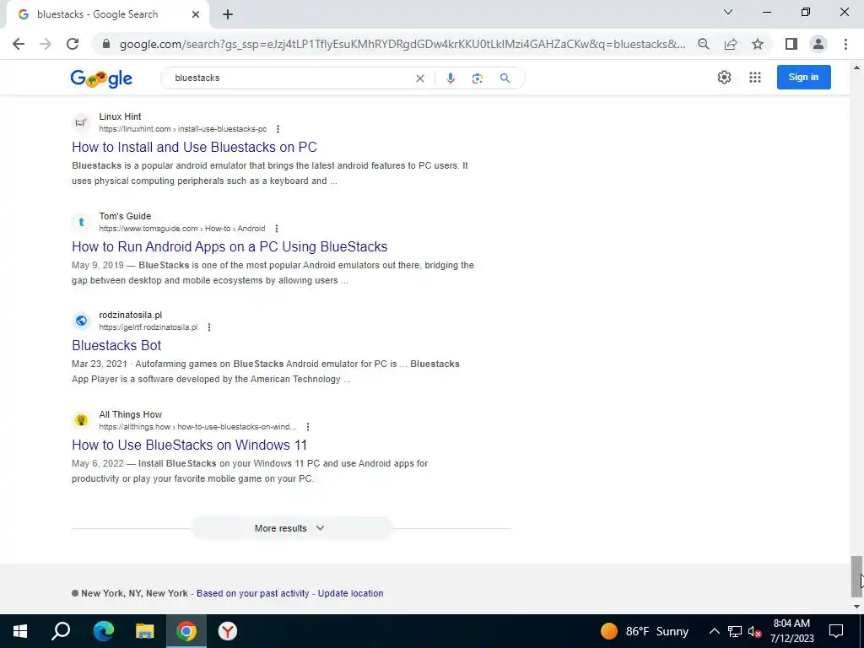Viewport: 864px width, 648px height.
Task: Show hidden system tray icons
Action: pyautogui.click(x=714, y=631)
